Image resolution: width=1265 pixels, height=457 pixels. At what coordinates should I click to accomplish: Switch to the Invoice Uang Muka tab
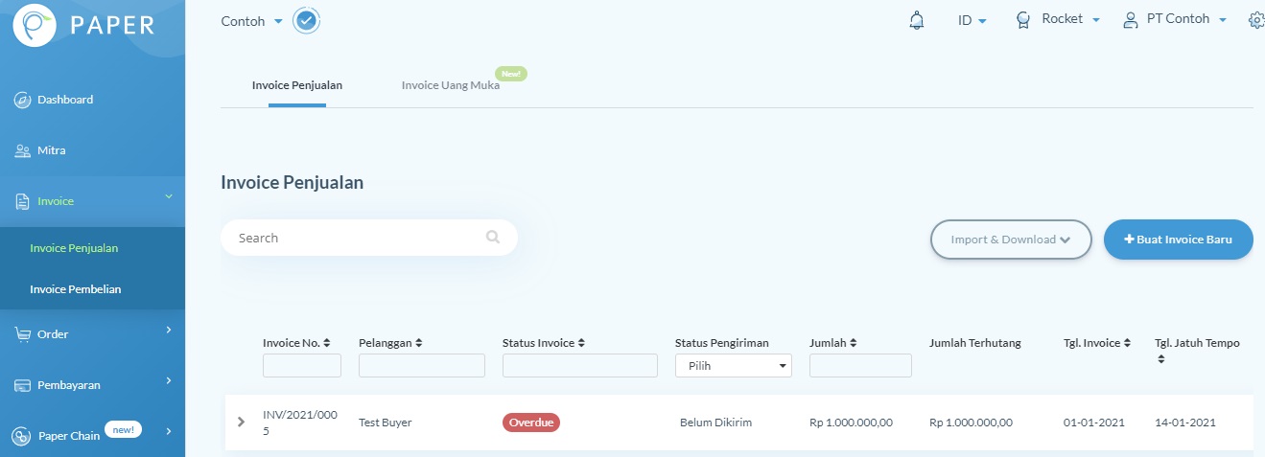click(451, 85)
